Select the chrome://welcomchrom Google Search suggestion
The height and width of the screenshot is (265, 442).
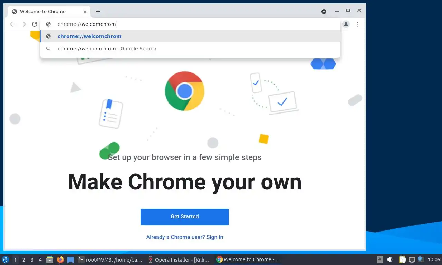pyautogui.click(x=190, y=49)
